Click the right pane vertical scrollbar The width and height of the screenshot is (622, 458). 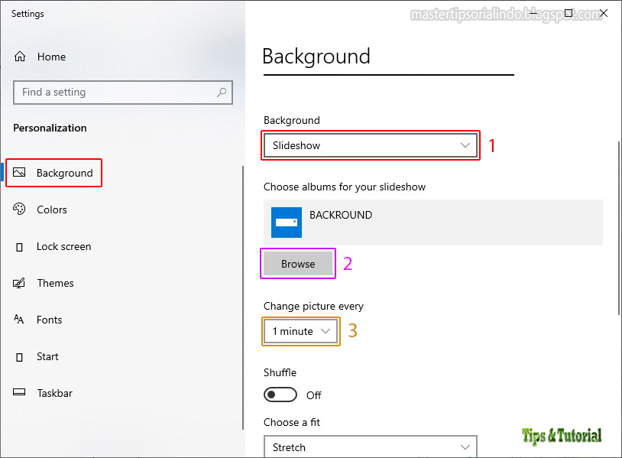[x=619, y=228]
